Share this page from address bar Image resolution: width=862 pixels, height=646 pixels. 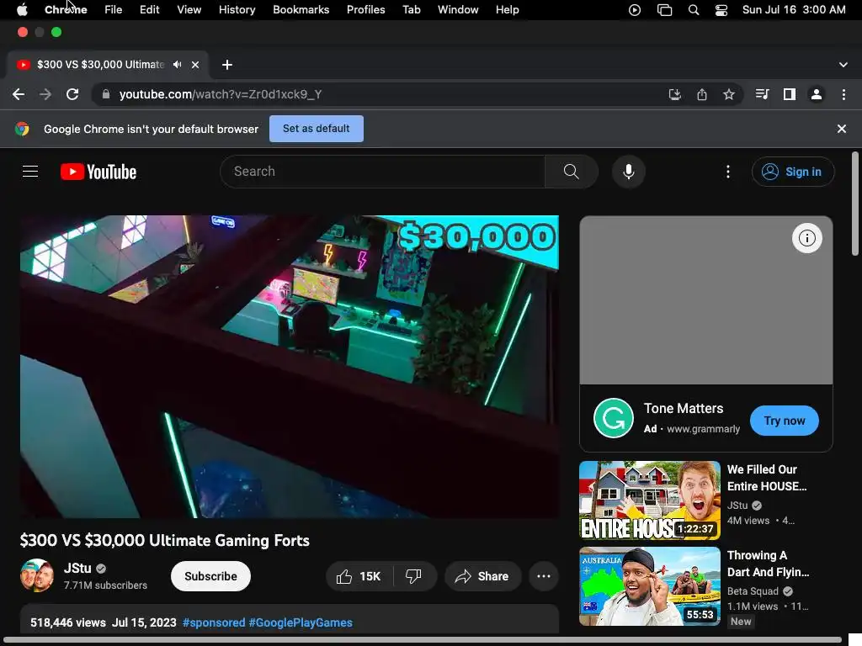point(702,94)
